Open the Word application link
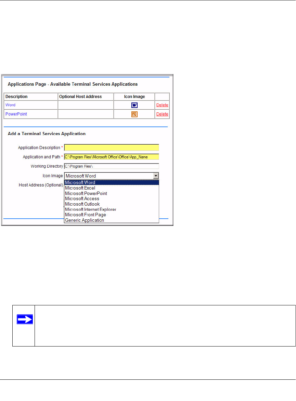This screenshot has height=401, width=296. 11,105
